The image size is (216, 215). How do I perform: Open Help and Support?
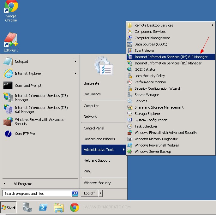(97, 160)
